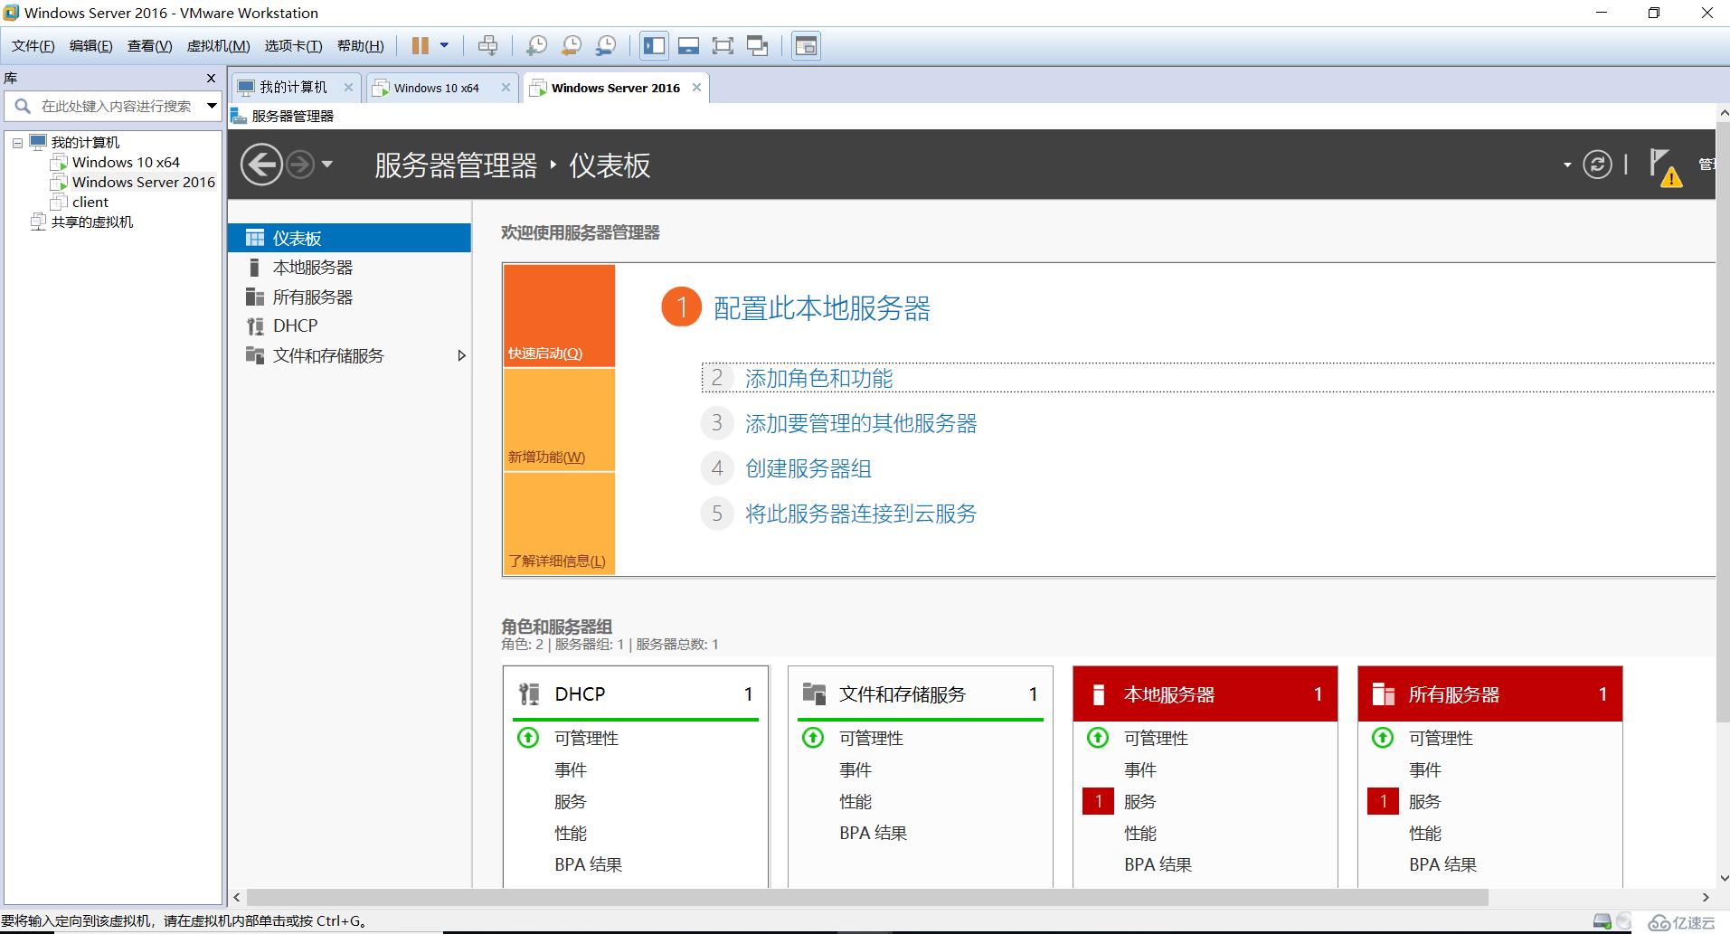
Task: Open dropdown arrow beside refresh icon
Action: 1567,165
